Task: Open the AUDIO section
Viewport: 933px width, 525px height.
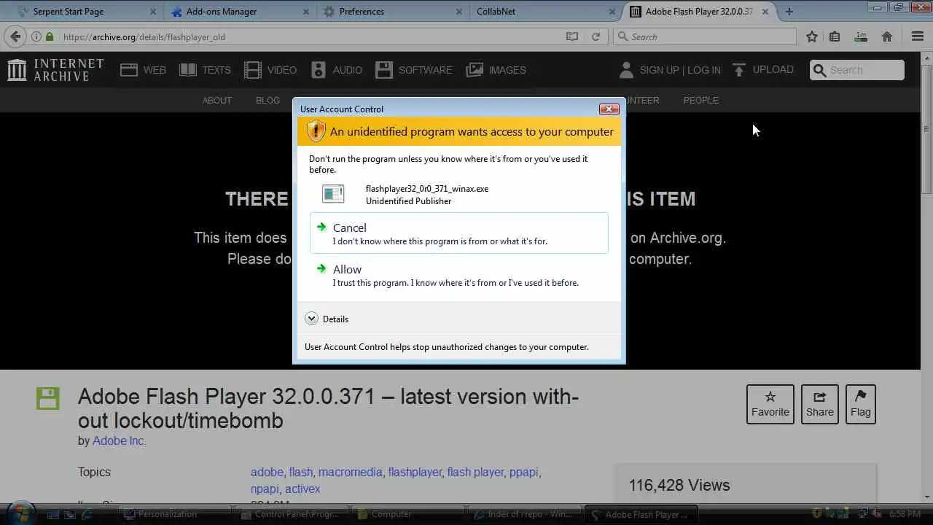Action: [336, 70]
